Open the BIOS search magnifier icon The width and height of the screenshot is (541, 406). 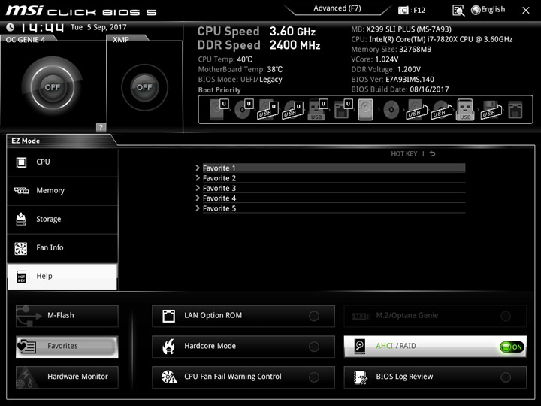click(458, 11)
